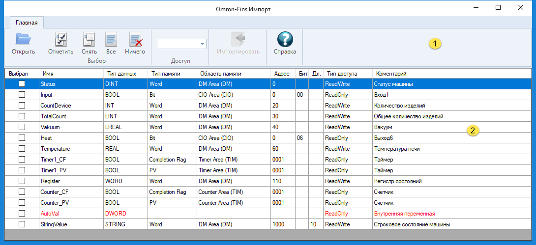The height and width of the screenshot is (245, 536).
Task: Sort by the Выбран column header
Action: click(22, 73)
